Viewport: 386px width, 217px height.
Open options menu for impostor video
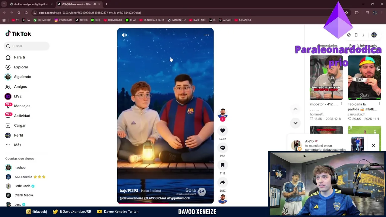[341, 104]
